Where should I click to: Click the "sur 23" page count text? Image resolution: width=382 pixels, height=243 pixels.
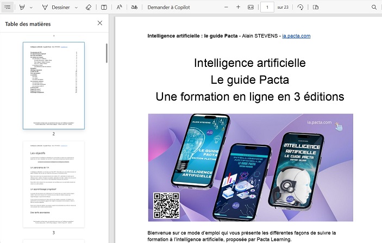283,7
